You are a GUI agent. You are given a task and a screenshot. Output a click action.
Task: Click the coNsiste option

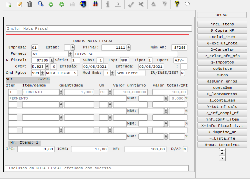click(x=222, y=68)
